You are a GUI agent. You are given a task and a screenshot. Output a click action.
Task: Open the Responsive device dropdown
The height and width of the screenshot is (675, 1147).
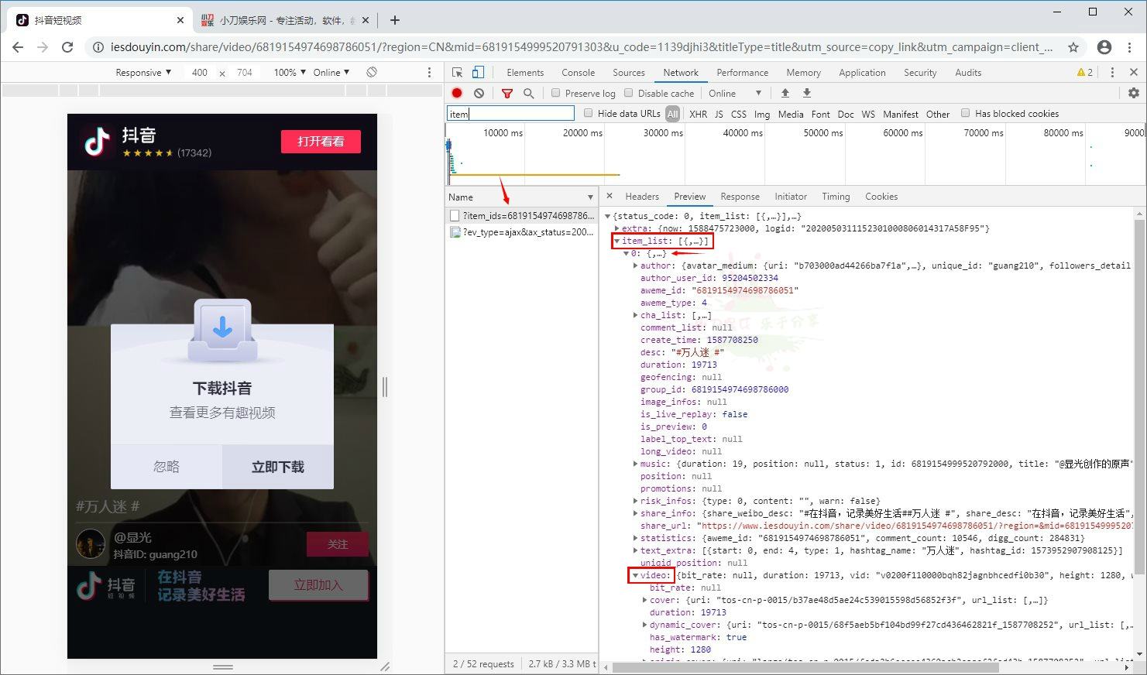[143, 72]
